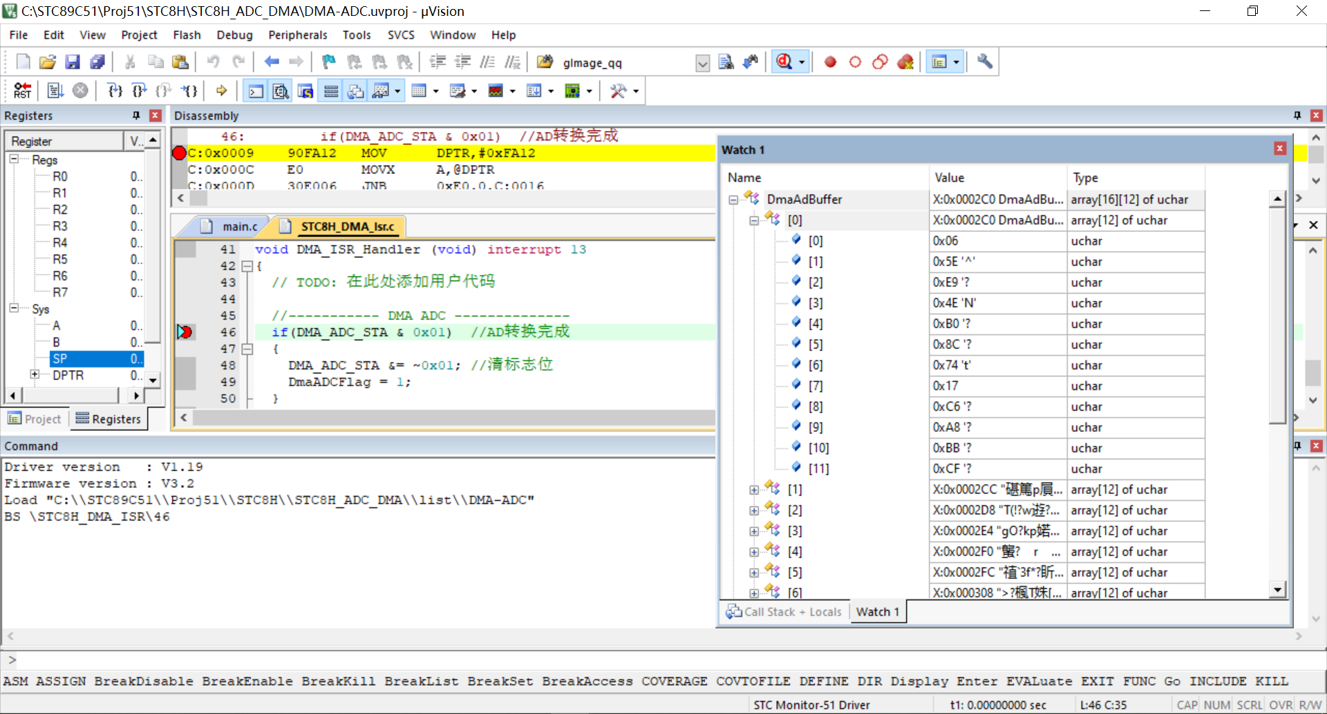The width and height of the screenshot is (1327, 714).
Task: Close the Watch 1 window
Action: (1280, 148)
